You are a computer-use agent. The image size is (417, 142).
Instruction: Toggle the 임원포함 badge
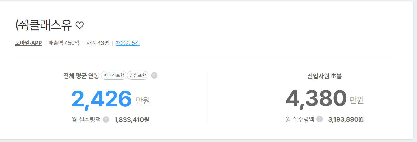[137, 75]
